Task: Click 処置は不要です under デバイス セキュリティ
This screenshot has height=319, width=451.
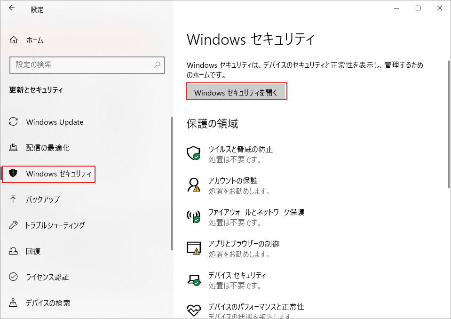Action: click(x=235, y=286)
